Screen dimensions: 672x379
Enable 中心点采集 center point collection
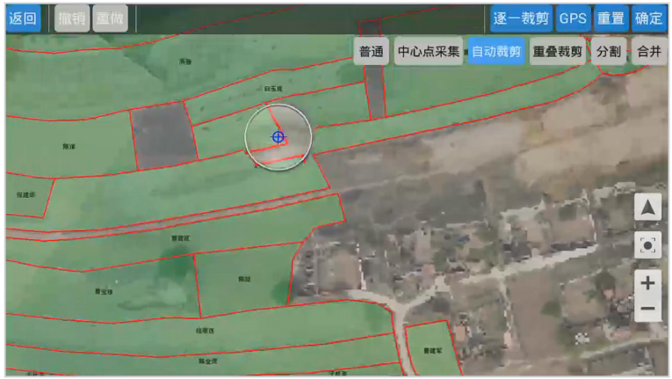[428, 52]
